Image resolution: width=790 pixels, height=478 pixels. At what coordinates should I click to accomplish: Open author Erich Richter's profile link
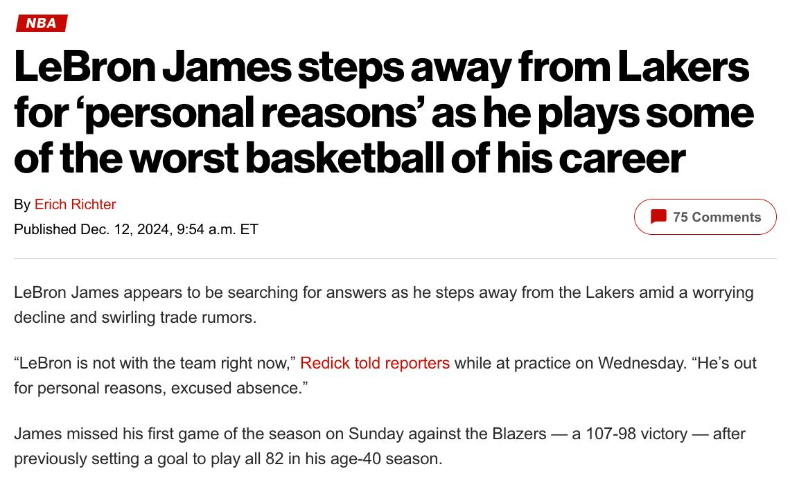coord(75,204)
